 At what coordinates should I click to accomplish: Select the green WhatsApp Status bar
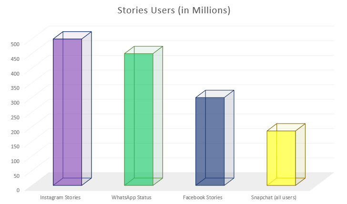[139, 119]
